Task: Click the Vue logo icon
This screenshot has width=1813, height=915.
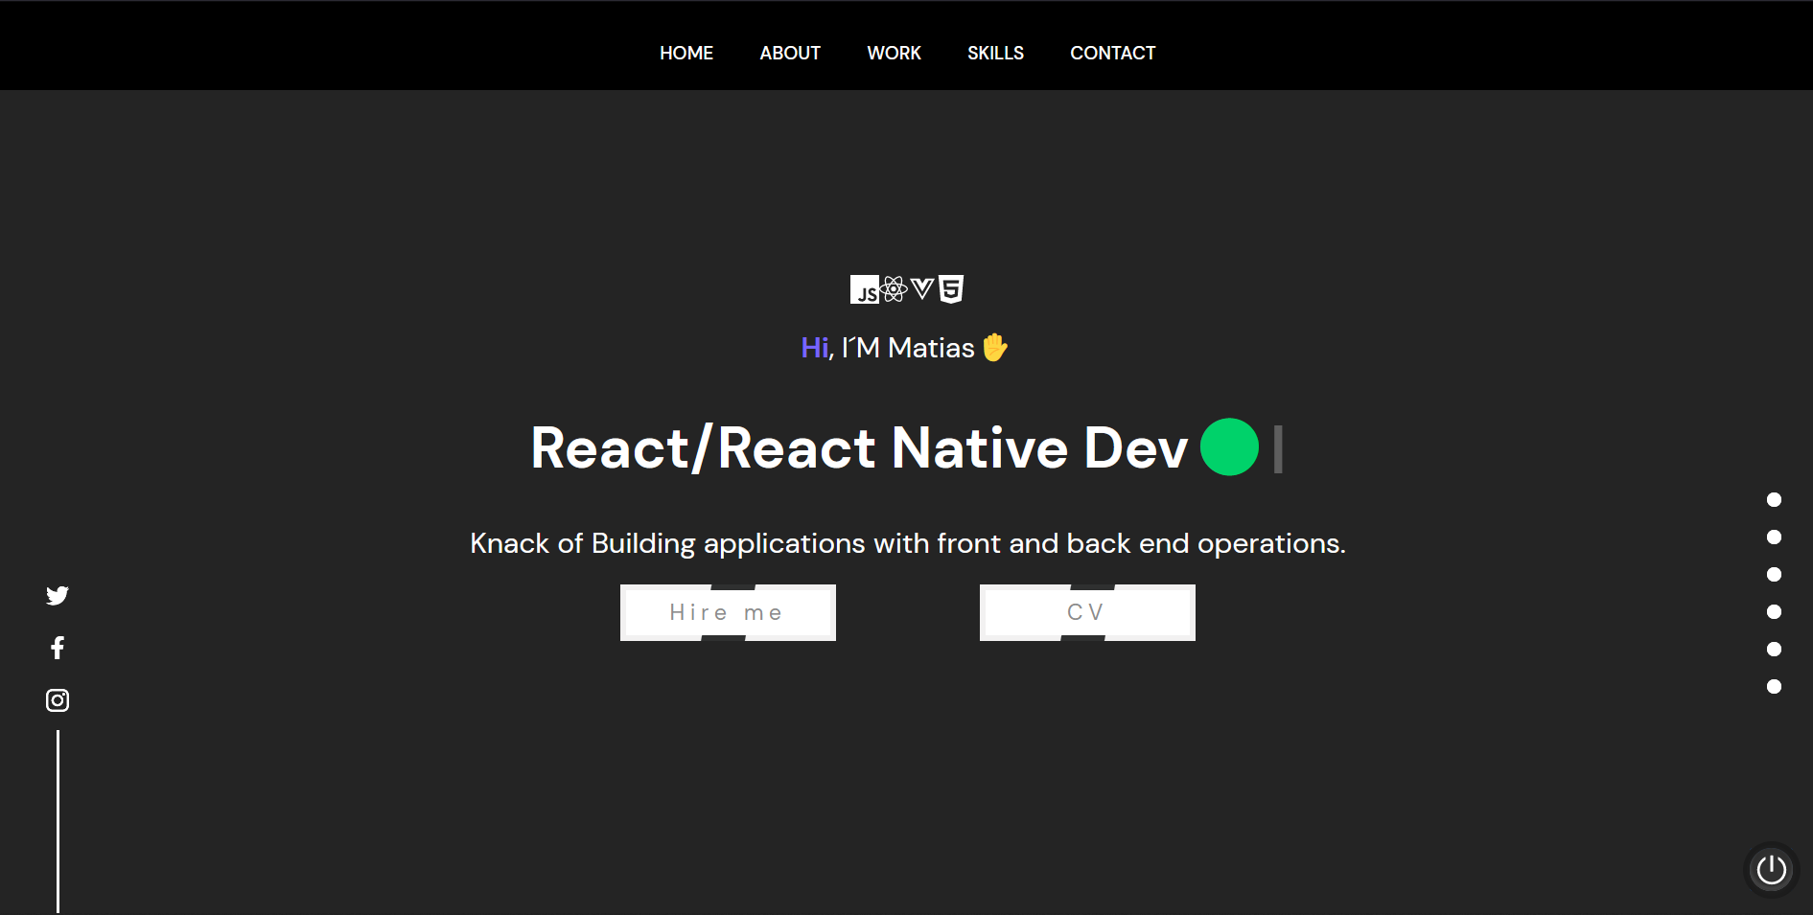Action: 922,288
